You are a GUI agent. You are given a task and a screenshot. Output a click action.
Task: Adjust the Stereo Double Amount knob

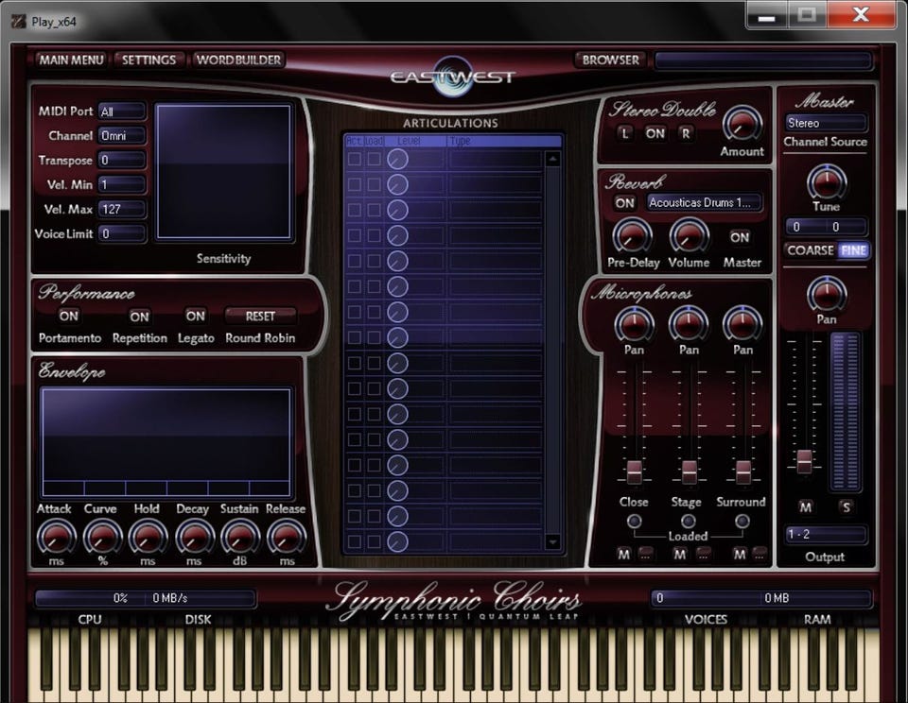pos(742,124)
